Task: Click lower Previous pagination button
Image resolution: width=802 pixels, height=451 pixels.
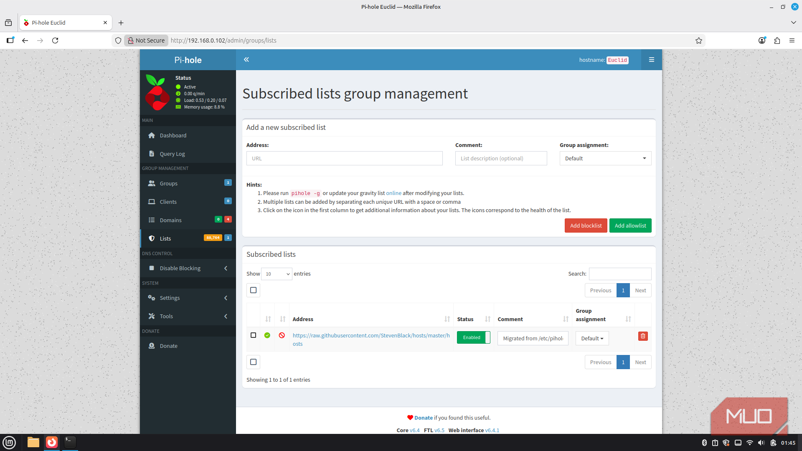Action: click(601, 362)
